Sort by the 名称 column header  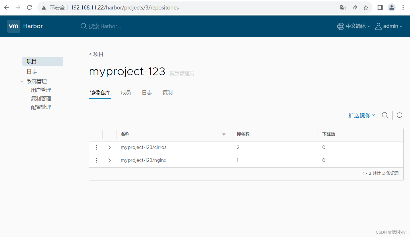tap(125, 134)
